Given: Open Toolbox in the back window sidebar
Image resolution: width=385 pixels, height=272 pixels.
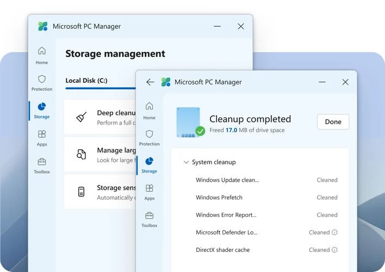Looking at the screenshot, I should click(42, 165).
